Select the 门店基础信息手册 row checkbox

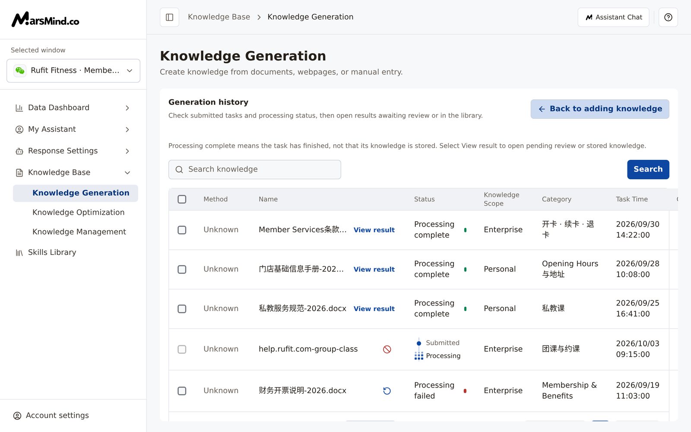(182, 269)
